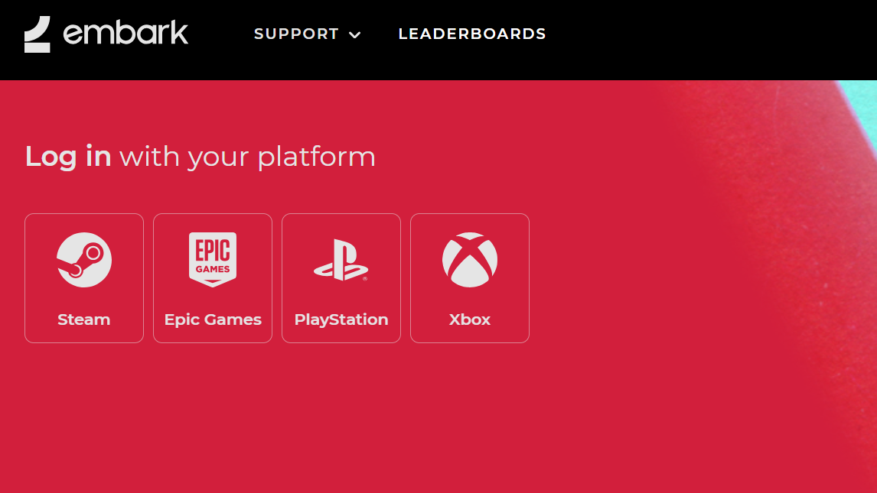Click the bold "Log in" heading

point(67,157)
